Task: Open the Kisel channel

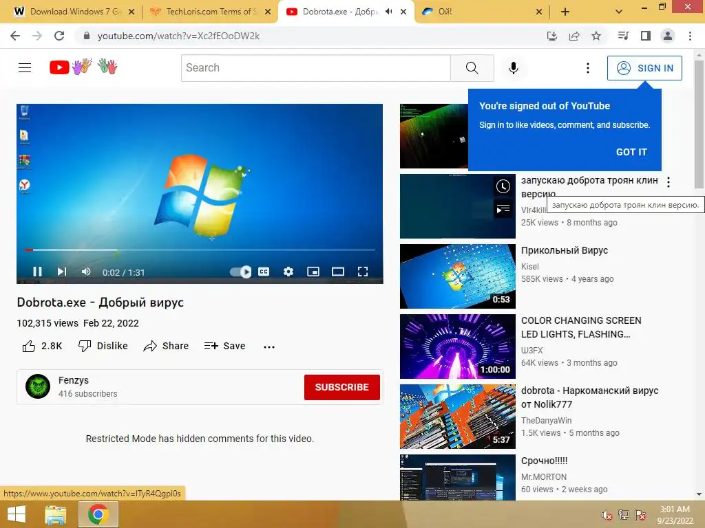Action: 529,266
